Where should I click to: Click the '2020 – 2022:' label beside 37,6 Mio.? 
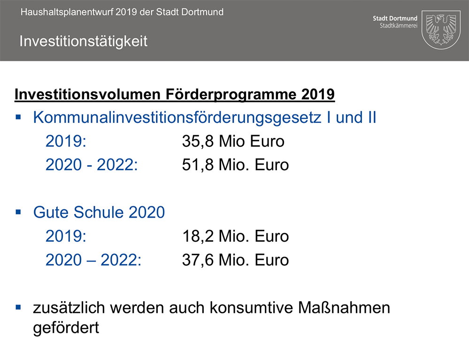tap(93, 260)
